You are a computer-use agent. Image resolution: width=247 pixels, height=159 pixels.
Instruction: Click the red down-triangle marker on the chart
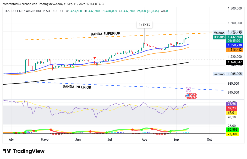click(x=95, y=58)
